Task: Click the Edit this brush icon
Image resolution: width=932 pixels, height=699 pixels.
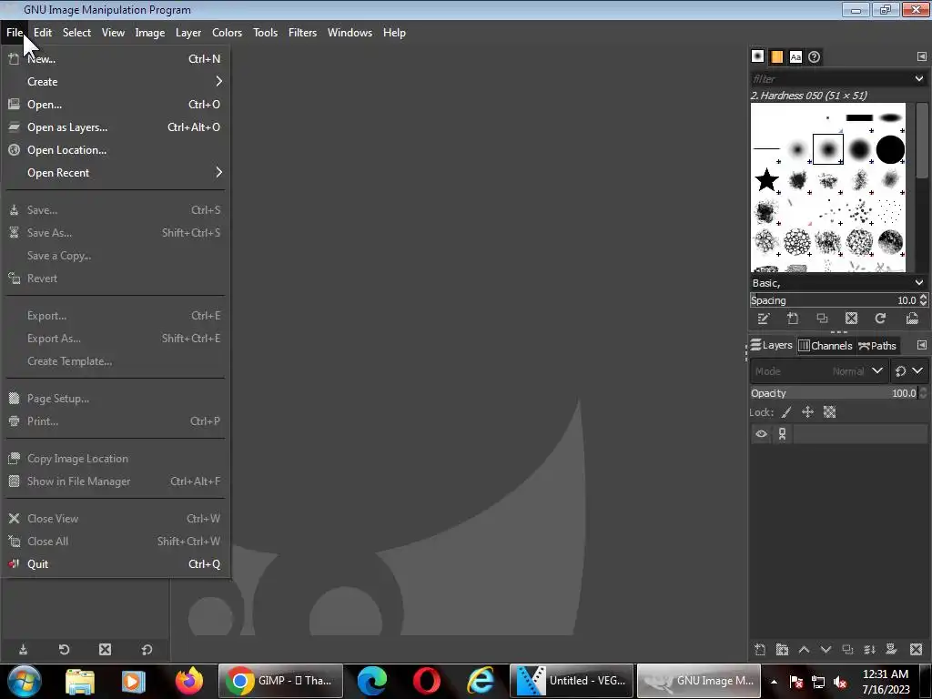Action: [764, 319]
